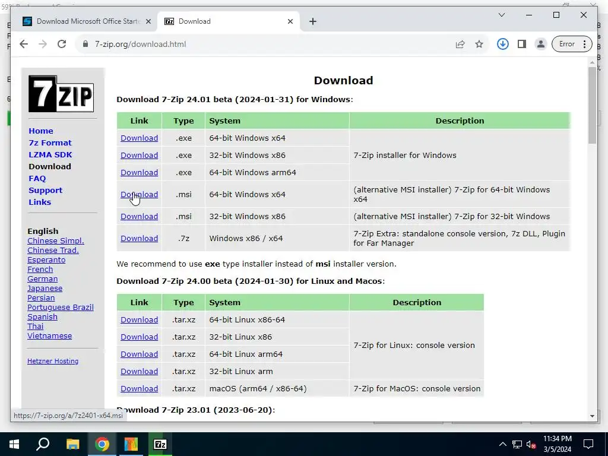Click the profile avatar icon
Viewport: 608px width, 456px height.
click(x=540, y=44)
